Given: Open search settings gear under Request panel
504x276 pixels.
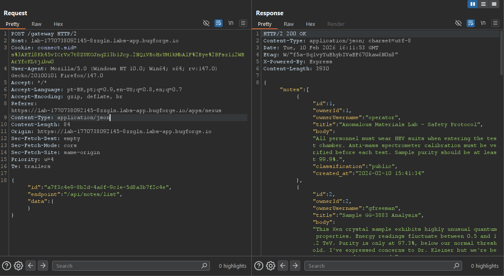Looking at the screenshot, I should coord(18,266).
